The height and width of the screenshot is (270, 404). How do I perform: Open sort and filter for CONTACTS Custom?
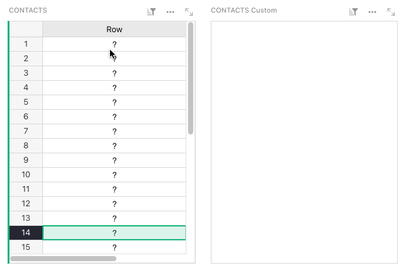[x=353, y=11]
